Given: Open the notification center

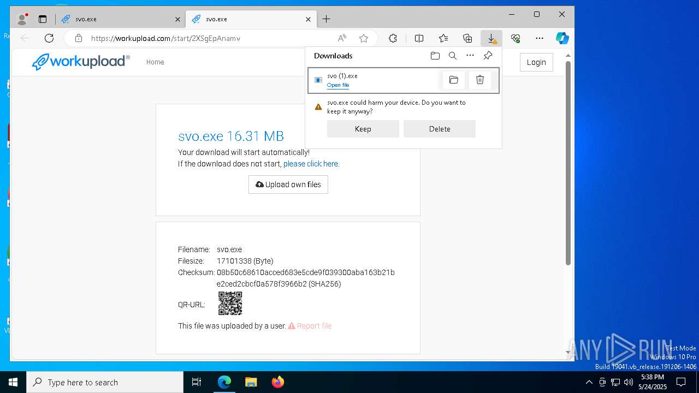Looking at the screenshot, I should point(681,382).
